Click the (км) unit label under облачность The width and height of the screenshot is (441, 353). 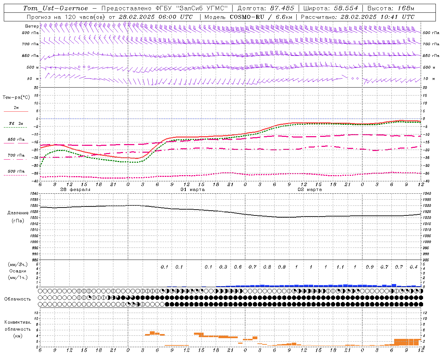(18, 336)
